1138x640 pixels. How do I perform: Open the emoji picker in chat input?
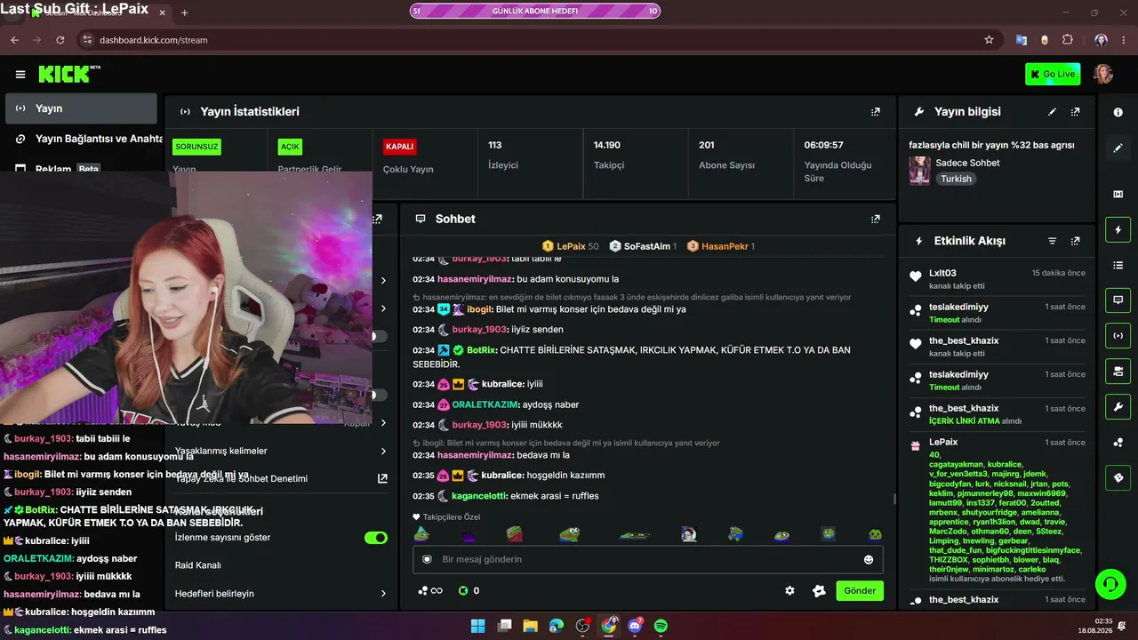pos(869,559)
